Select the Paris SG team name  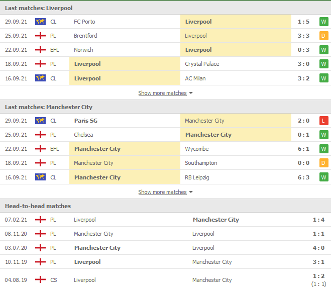(x=86, y=121)
